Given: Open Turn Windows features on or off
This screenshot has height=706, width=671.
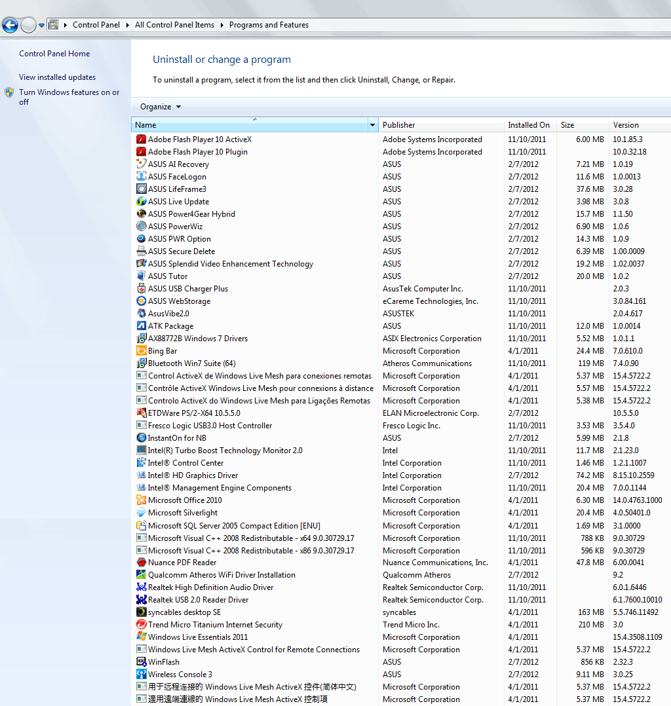Looking at the screenshot, I should (x=69, y=97).
